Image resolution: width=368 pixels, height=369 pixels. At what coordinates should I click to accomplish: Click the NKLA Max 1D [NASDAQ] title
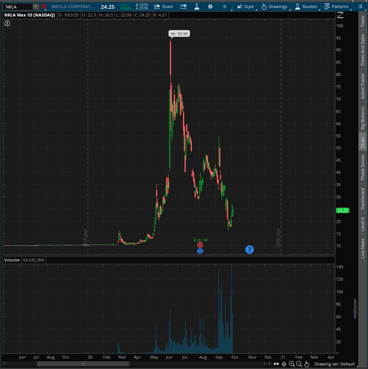coord(30,15)
